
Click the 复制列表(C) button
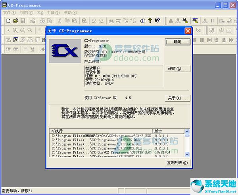click(177, 163)
